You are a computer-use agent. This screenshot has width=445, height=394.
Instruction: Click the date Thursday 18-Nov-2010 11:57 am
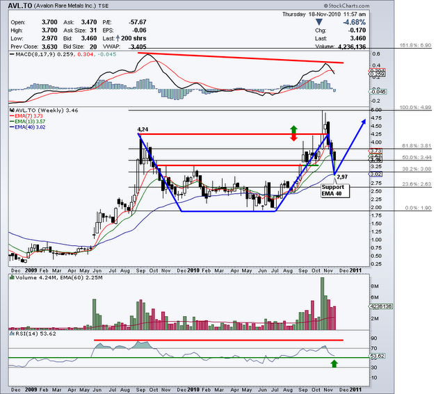pyautogui.click(x=324, y=14)
